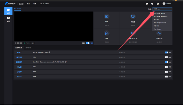Screen dimensions: 183x105
Task: Click the SDI audio source headphone icon
Action: 106,33
